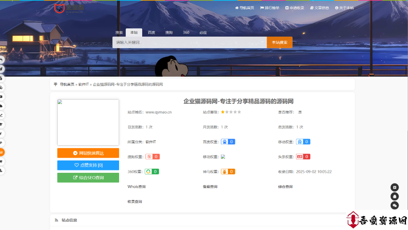Click the 收录日期 2025-09-02 timestamp
Screen dimensions: 408x230
pyautogui.click(x=314, y=172)
